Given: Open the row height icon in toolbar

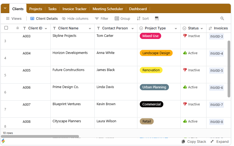Looking at the screenshot, I should (157, 18).
